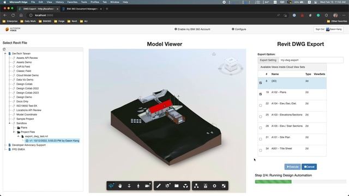Open the File menu

coord(33,2)
